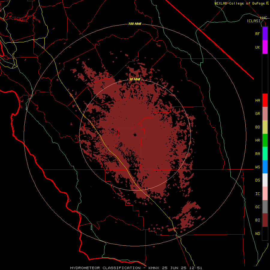Click the BI legend label
Viewport: 270px width, 270px height.
point(257,220)
